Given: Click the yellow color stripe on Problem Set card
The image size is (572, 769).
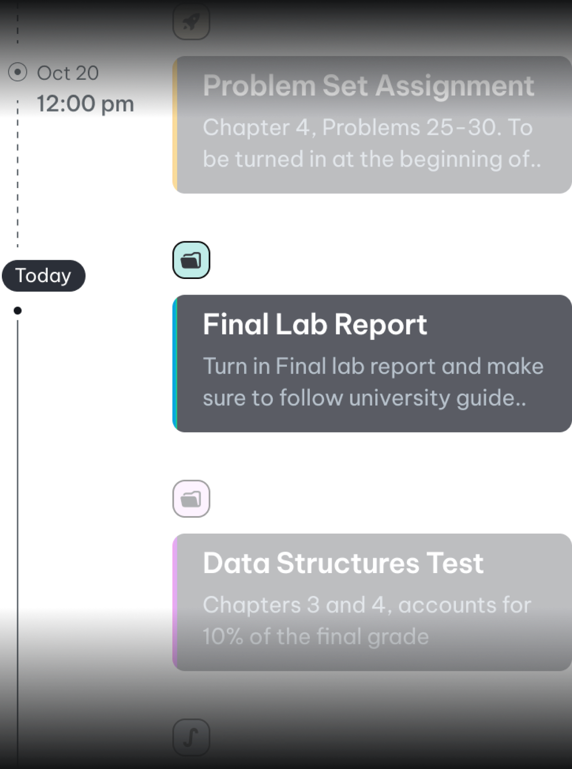Looking at the screenshot, I should (x=175, y=125).
